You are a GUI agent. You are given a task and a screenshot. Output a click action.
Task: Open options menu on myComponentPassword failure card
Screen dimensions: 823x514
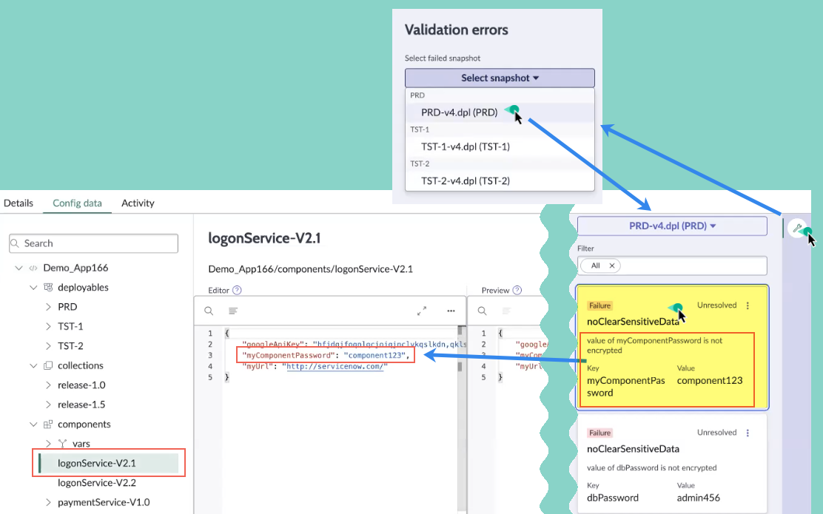tap(748, 305)
